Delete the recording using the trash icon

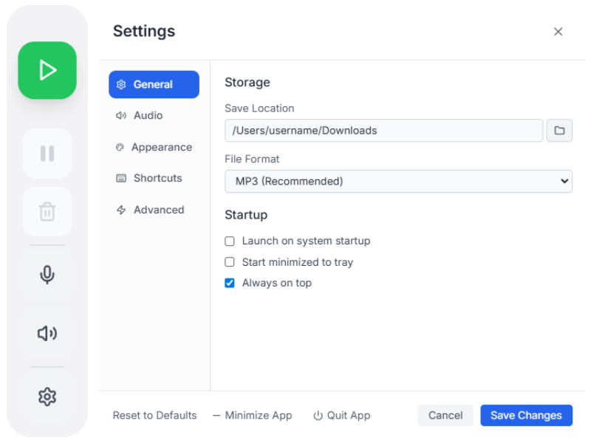tap(47, 212)
